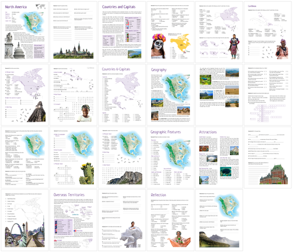Open the page with woman in traditional dress
The height and width of the screenshot is (252, 293).
(x=219, y=32)
